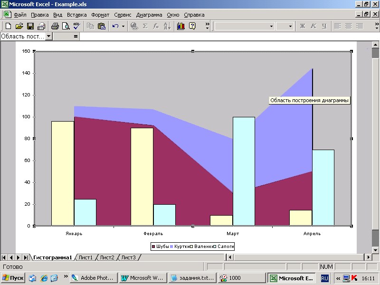Open the font name dropdown
The width and height of the screenshot is (380, 285).
coord(271,26)
